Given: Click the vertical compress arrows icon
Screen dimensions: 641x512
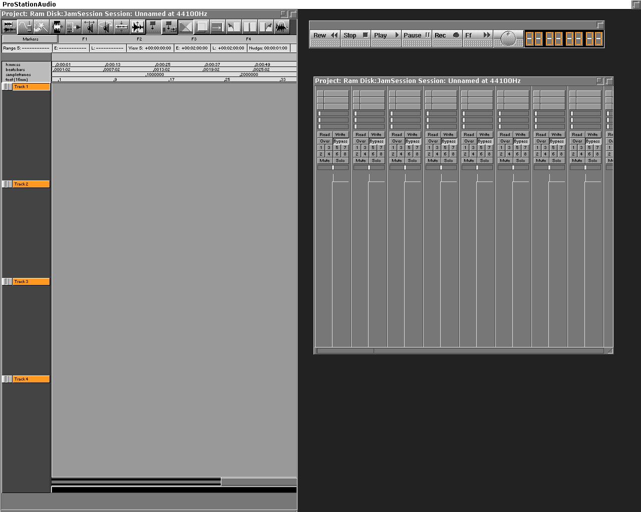Looking at the screenshot, I should point(121,26).
